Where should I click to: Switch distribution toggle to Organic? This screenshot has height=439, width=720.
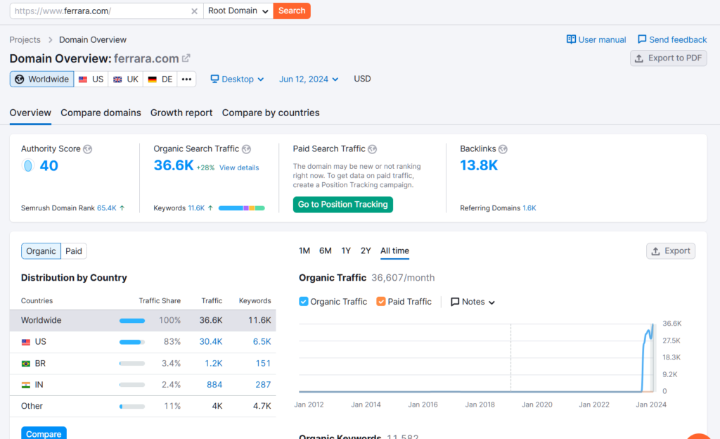(41, 251)
